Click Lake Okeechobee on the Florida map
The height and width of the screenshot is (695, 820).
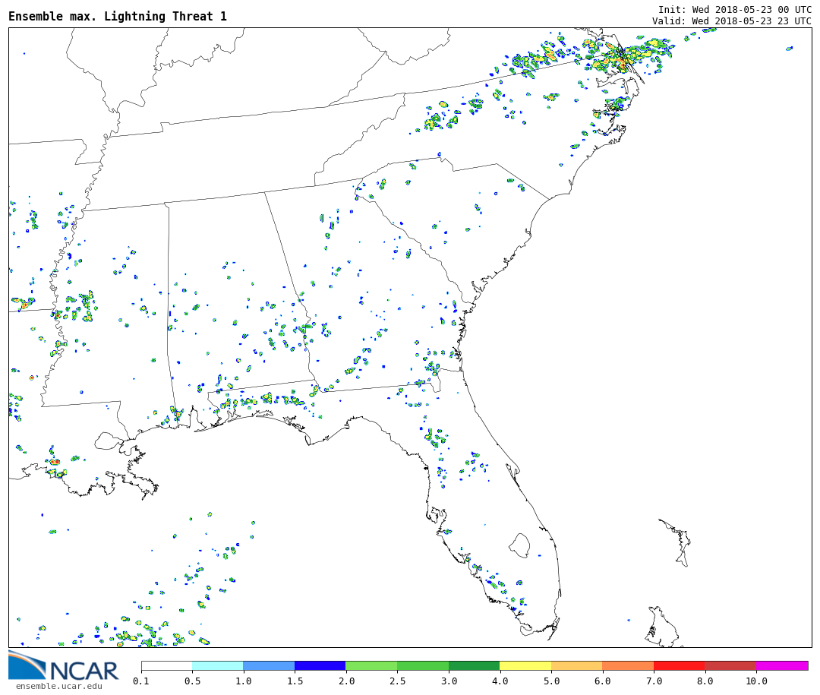(x=519, y=545)
